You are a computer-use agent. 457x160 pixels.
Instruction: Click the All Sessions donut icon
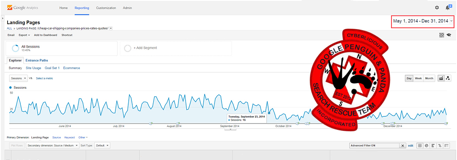[15, 48]
